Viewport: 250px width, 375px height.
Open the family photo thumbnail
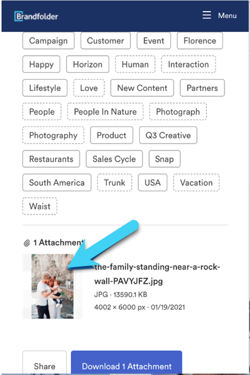click(52, 286)
